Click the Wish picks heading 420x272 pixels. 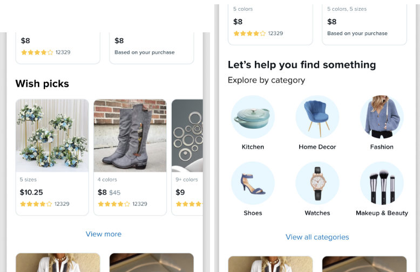[42, 83]
